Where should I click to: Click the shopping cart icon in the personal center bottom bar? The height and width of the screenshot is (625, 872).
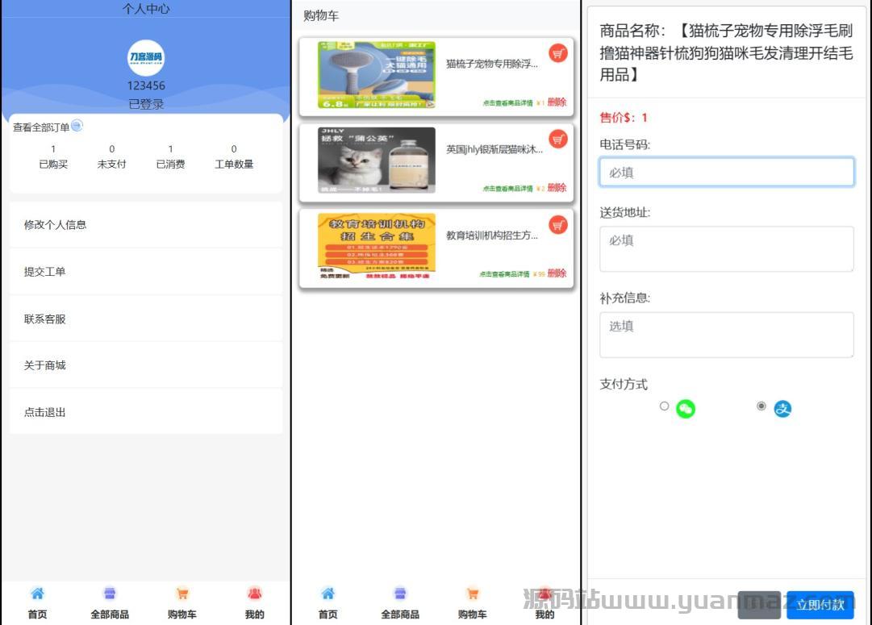coord(182,594)
